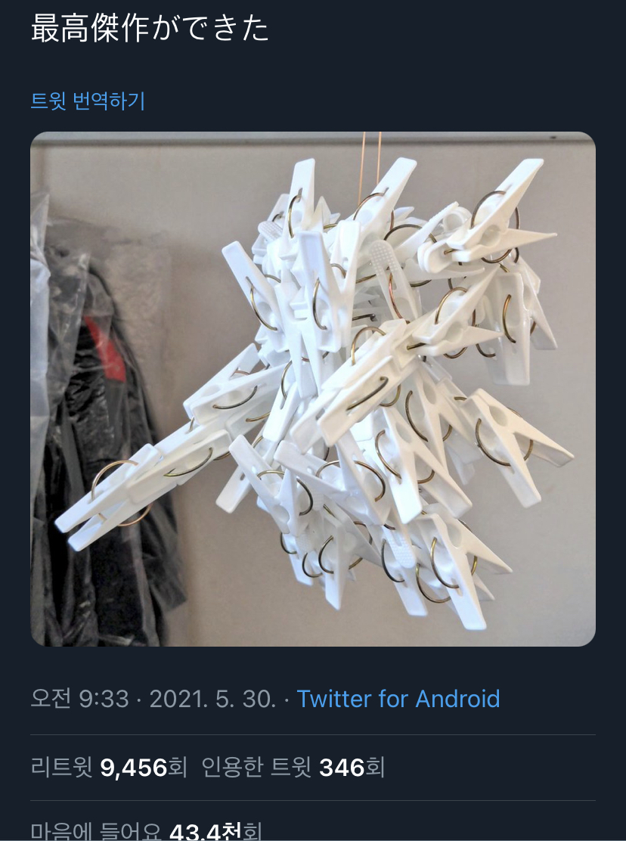Click the 트윗 번역하기 translate link
The image size is (626, 841).
[88, 101]
